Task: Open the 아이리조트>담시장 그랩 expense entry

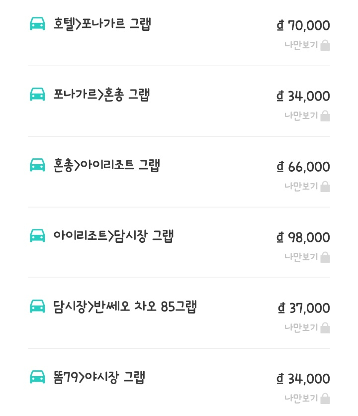Action: point(113,236)
